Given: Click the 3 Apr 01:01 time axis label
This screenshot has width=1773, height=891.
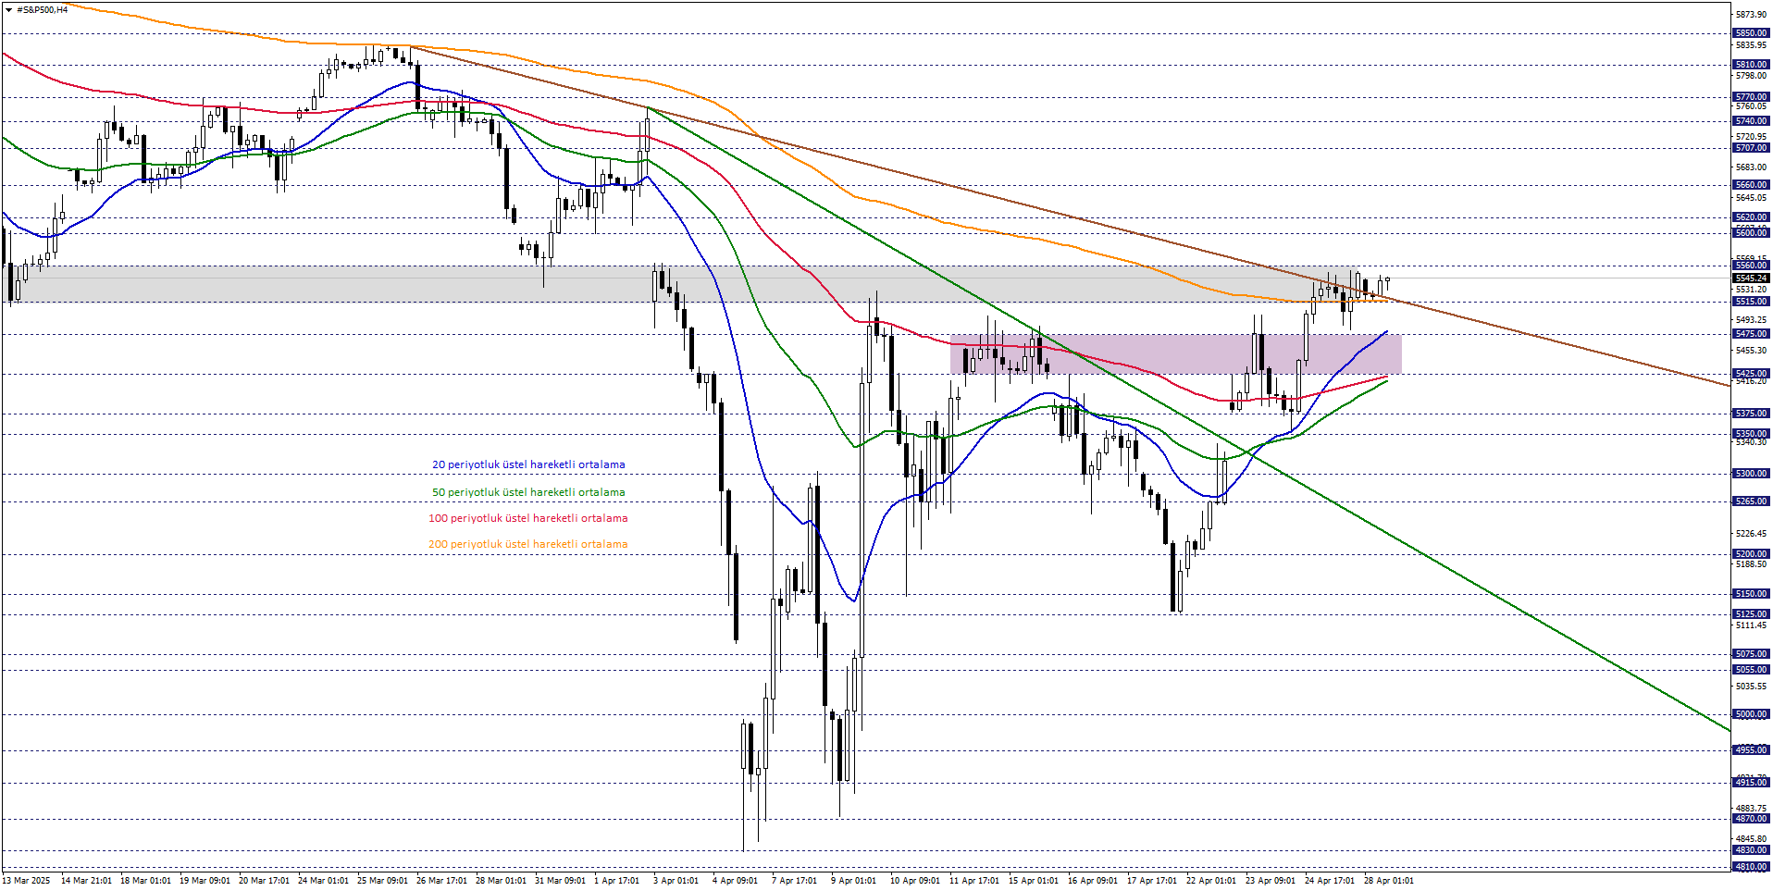Looking at the screenshot, I should (676, 881).
